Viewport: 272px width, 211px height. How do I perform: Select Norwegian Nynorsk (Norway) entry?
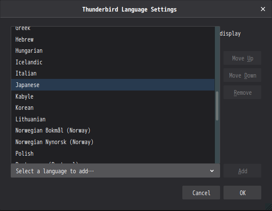(x=113, y=142)
